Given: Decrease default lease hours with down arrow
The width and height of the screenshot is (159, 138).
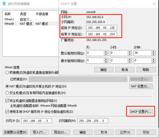Looking at the screenshot, I should click(x=130, y=54).
